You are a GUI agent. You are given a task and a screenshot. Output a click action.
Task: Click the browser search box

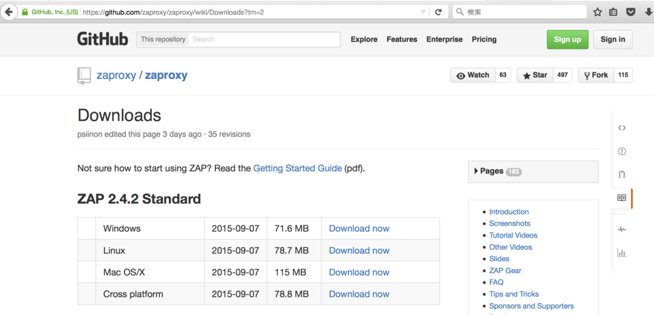[519, 12]
